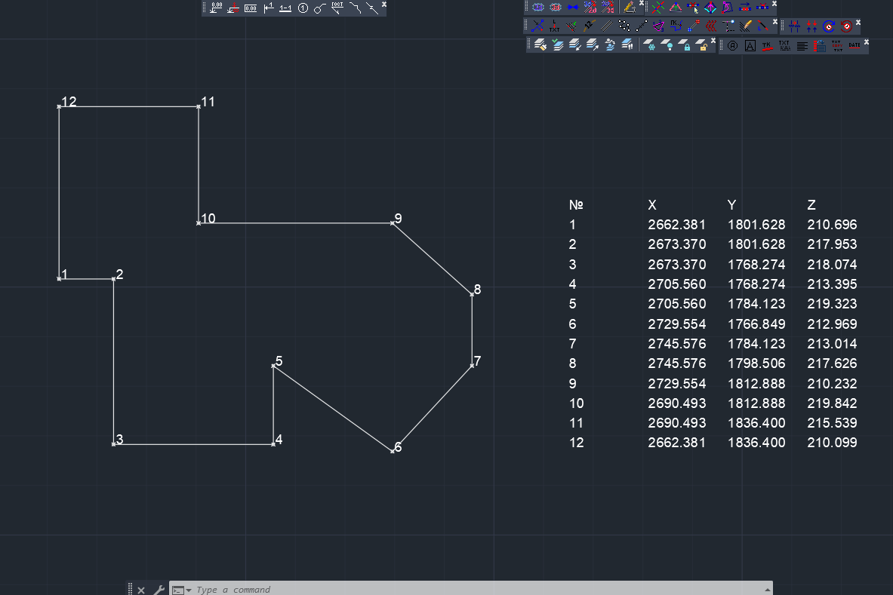893x595 pixels.
Task: Expand command history with the up arrow
Action: pyautogui.click(x=768, y=590)
